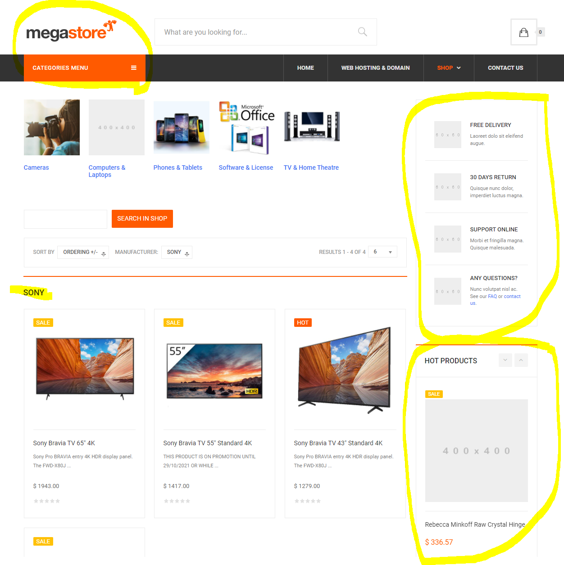Go to the Home menu item

click(305, 68)
